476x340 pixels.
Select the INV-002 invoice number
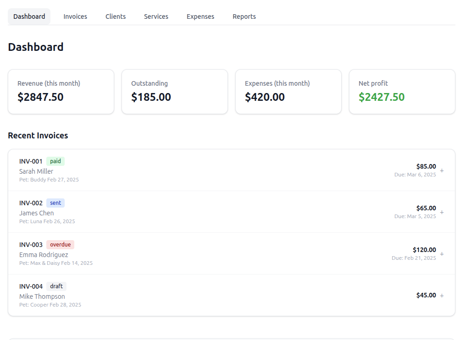click(31, 203)
